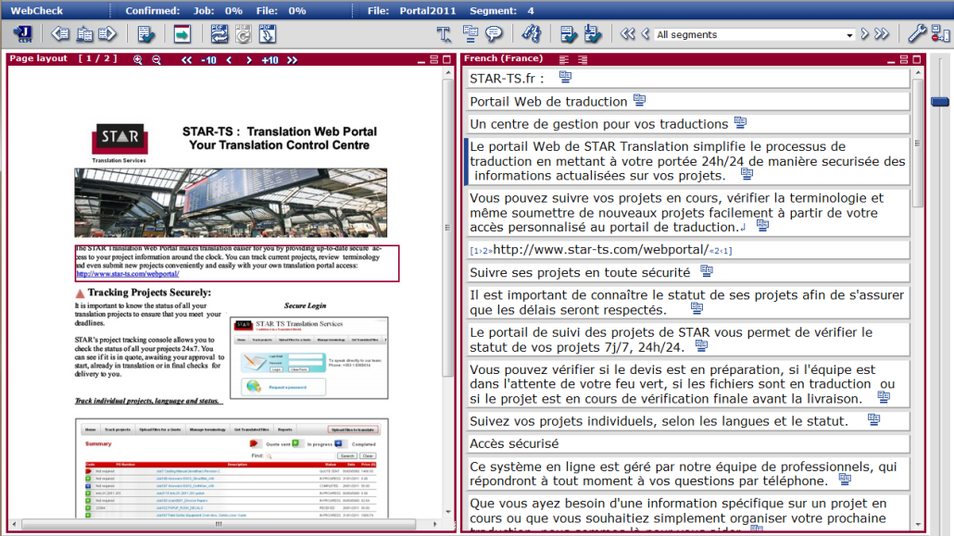954x536 pixels.
Task: Toggle status icon after 'Portail Web de traduction'
Action: 639,100
